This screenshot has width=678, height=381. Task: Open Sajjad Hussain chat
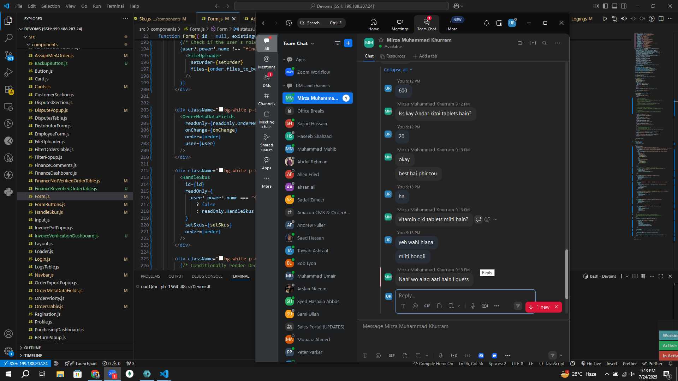coord(317,123)
